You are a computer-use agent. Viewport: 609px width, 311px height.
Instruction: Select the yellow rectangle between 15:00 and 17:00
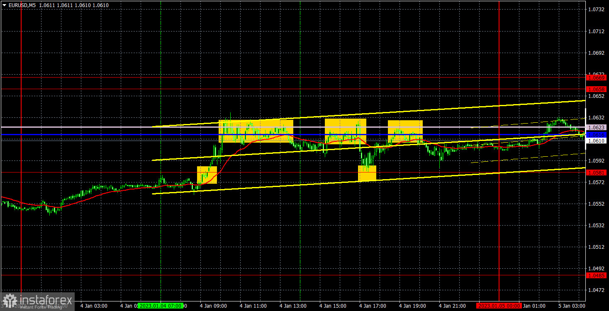click(x=346, y=131)
